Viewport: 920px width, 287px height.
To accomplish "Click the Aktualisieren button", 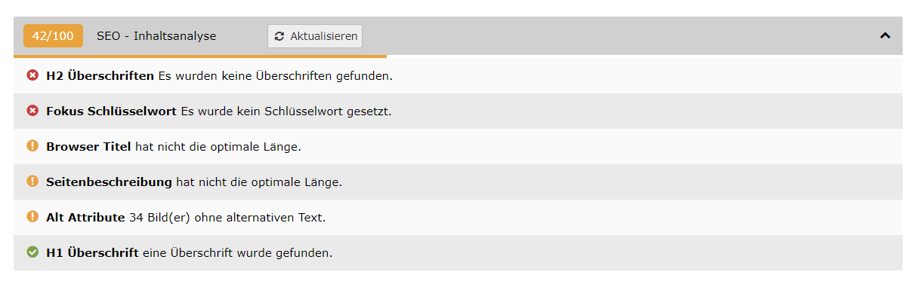I will (x=315, y=36).
